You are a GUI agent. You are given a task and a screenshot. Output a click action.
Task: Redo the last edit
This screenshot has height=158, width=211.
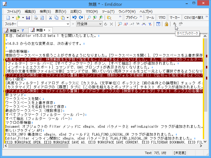(81, 18)
